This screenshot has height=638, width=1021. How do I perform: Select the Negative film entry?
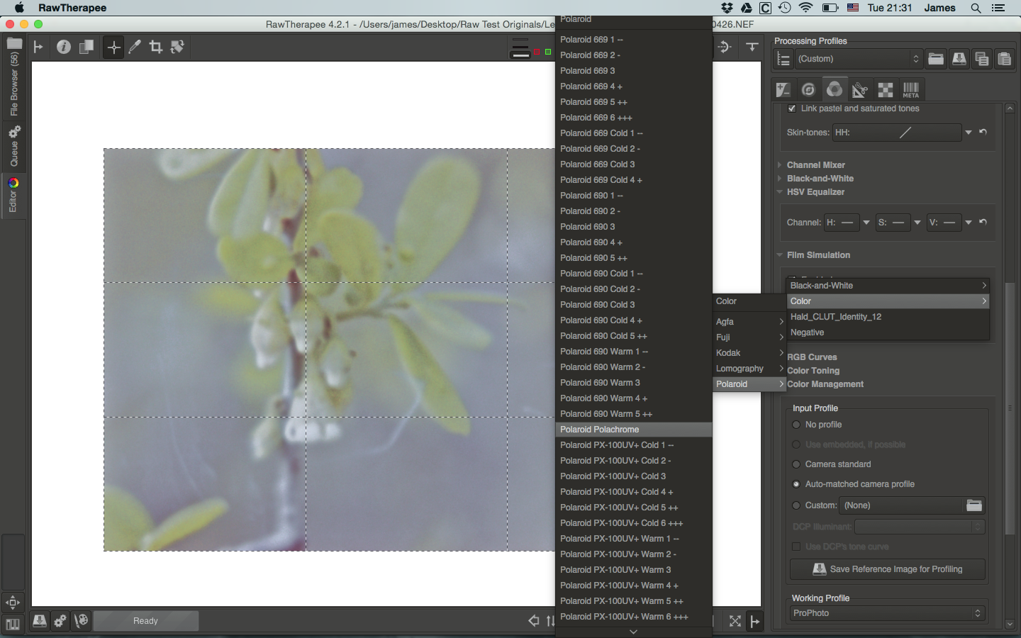pyautogui.click(x=888, y=332)
